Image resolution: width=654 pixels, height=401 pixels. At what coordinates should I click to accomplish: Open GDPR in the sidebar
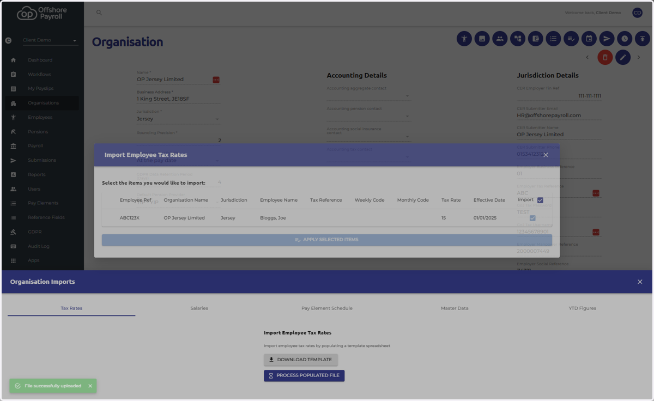42,232
